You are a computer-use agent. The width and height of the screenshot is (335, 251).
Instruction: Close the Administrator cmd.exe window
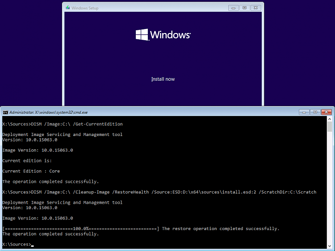[x=326, y=112]
